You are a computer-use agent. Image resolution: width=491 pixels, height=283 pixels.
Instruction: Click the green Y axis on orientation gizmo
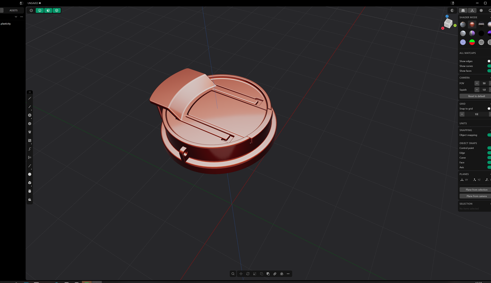(455, 25)
